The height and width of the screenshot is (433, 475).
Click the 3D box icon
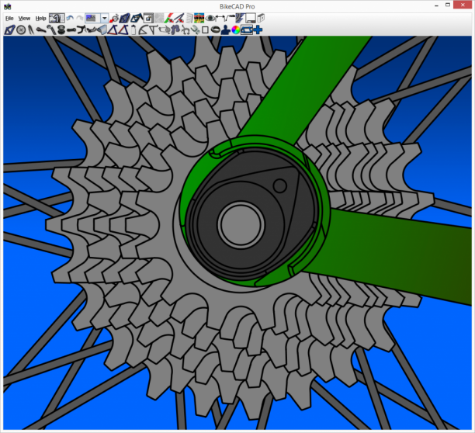point(261,18)
